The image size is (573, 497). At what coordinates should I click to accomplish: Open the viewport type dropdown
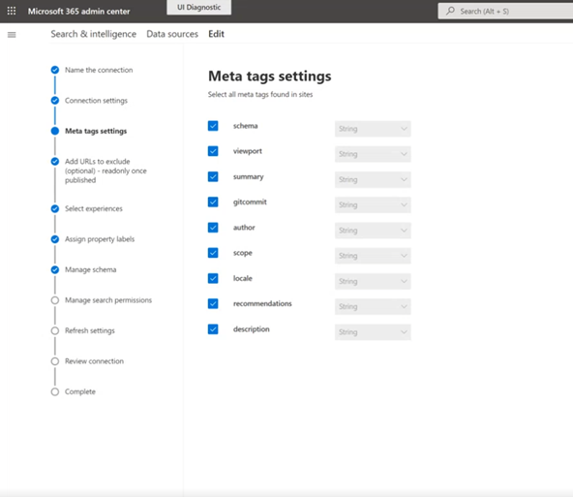point(373,154)
